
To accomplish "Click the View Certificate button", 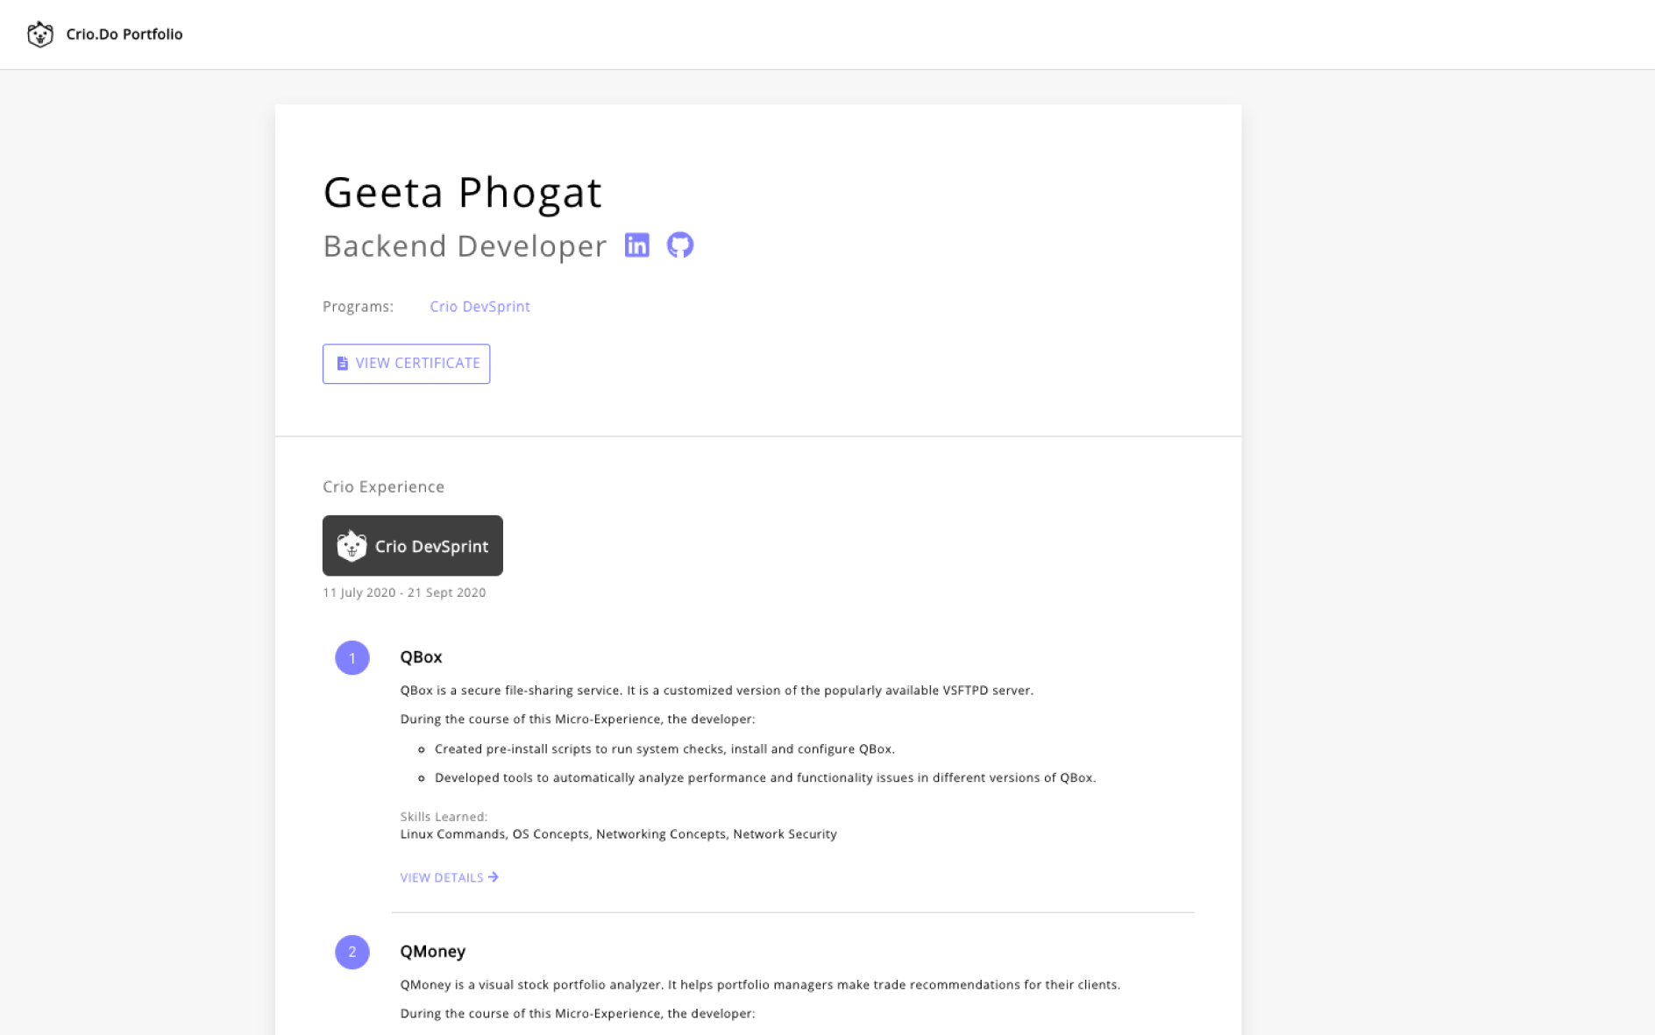I will [x=406, y=364].
